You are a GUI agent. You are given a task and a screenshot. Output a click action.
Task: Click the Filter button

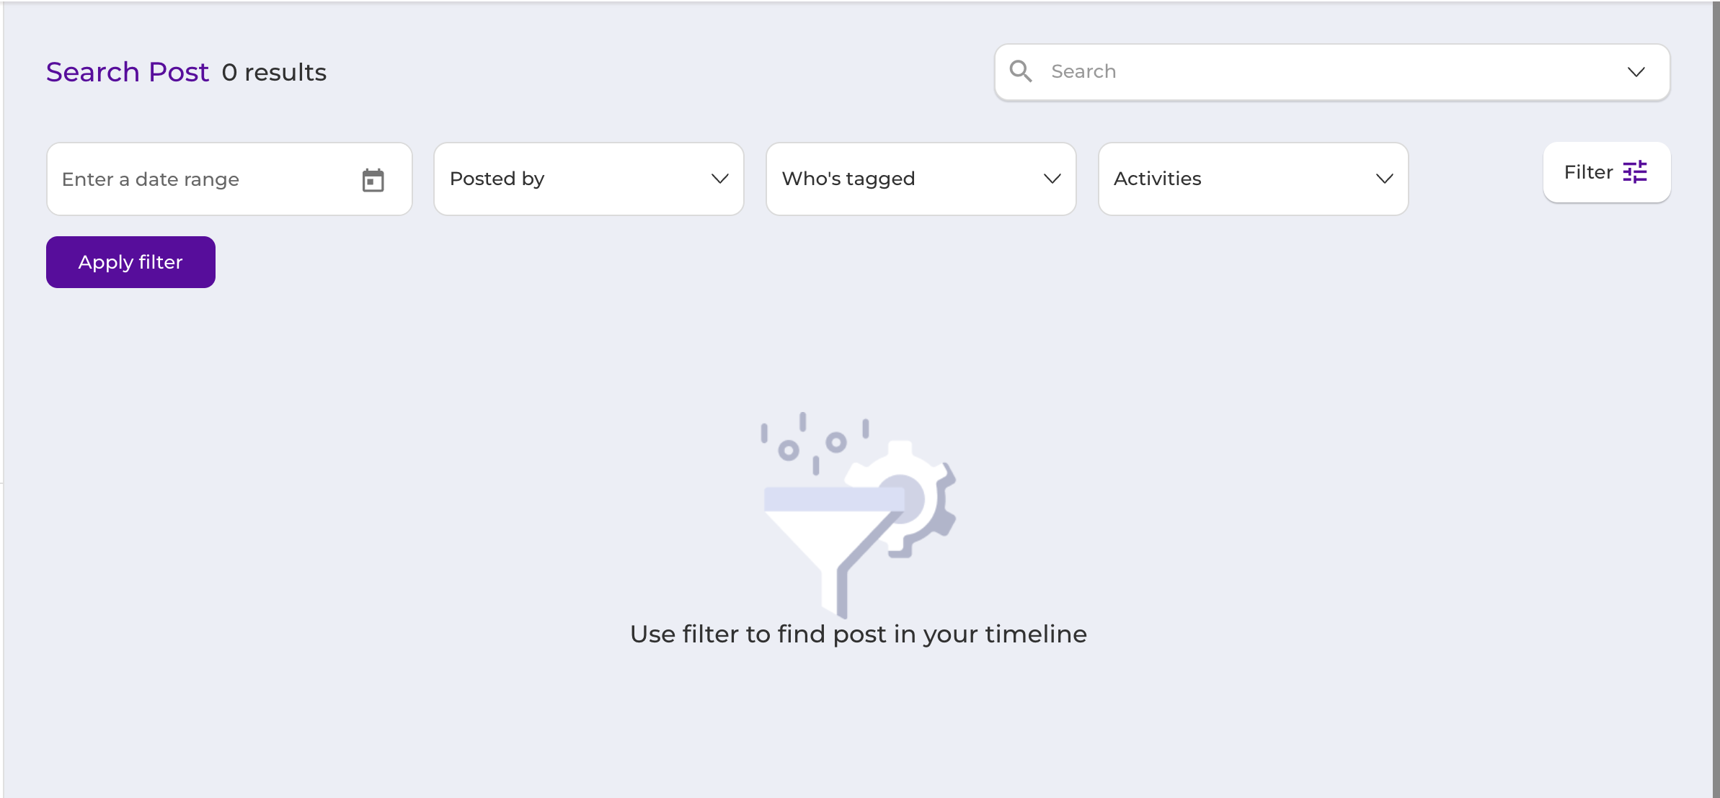click(1607, 172)
